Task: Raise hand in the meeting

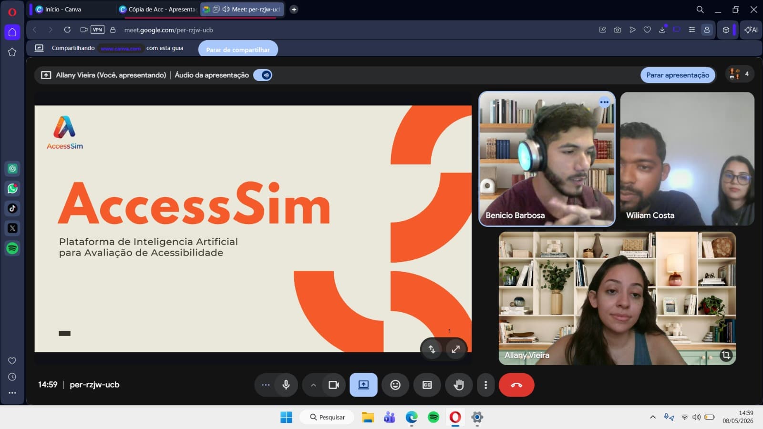Action: click(x=459, y=385)
